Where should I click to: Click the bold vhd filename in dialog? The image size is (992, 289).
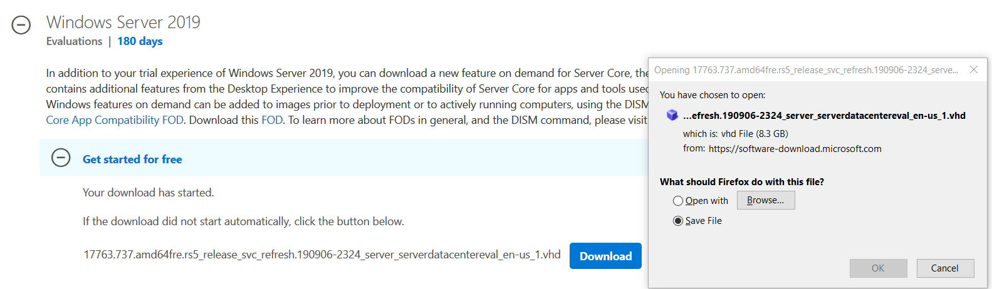(824, 116)
